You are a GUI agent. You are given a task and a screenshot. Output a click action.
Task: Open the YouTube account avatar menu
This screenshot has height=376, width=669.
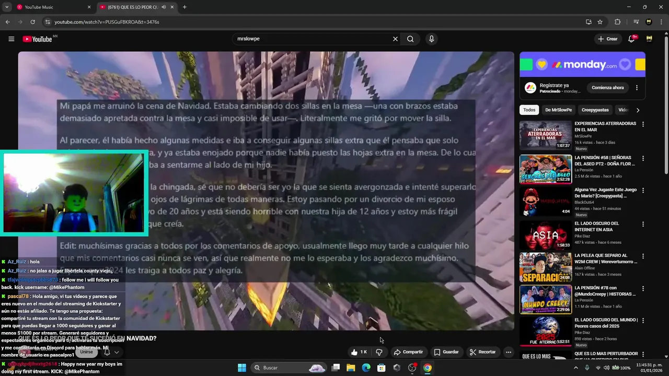(x=649, y=39)
